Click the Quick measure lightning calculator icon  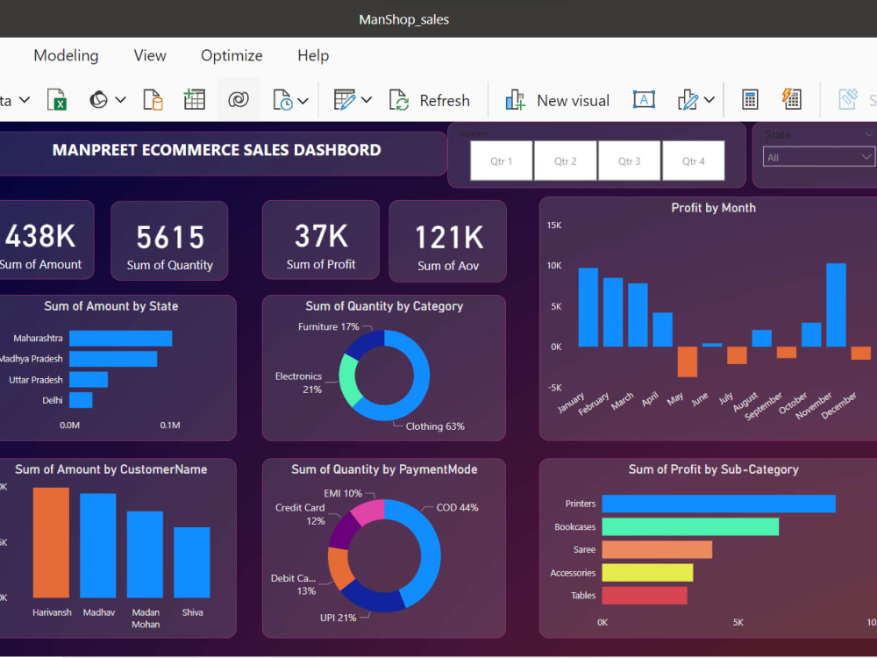792,99
